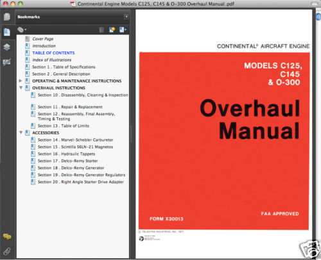Screen dimensions: 321x260
Task: Open Section 20 Right Angle Starter Drive Adapter
Action: [81, 182]
